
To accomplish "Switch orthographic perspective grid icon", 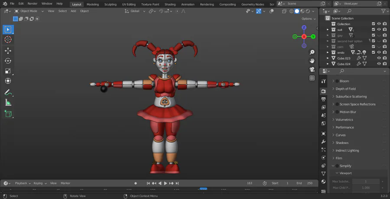I will pos(312,78).
